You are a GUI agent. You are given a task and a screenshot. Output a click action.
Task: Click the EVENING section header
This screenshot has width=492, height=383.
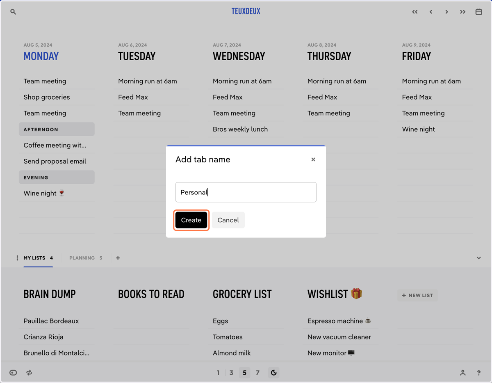click(57, 178)
